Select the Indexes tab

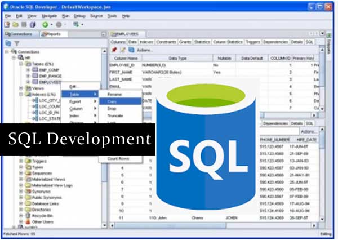coord(146,42)
